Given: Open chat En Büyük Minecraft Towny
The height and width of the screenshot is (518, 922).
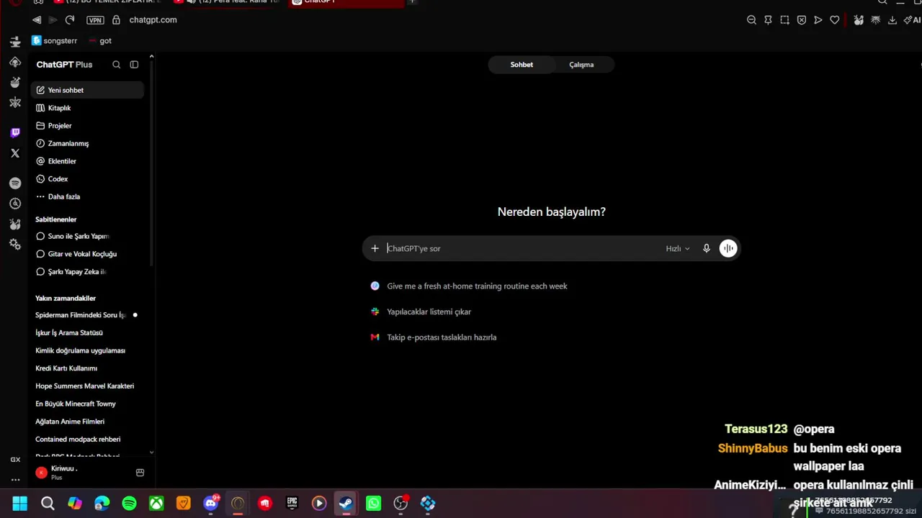Looking at the screenshot, I should tap(88, 404).
